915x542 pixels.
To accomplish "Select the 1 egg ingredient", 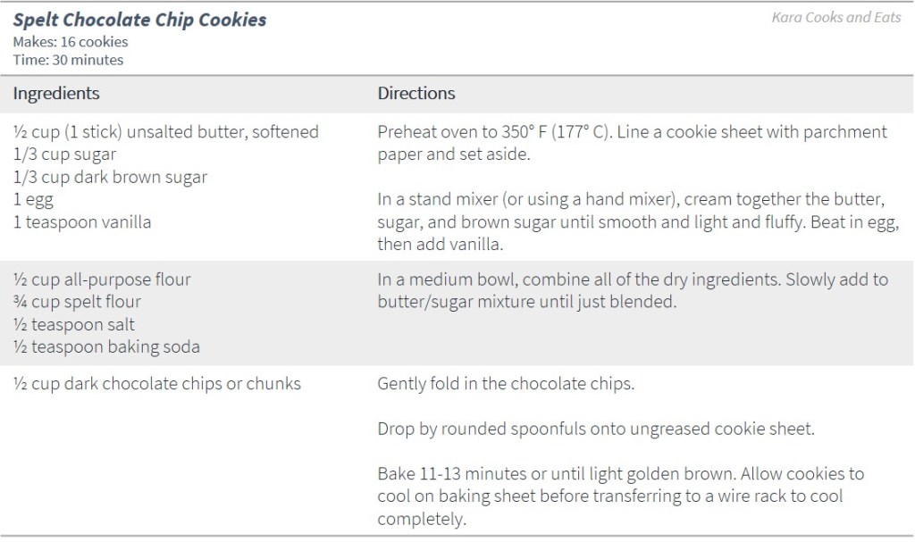I will 33,200.
